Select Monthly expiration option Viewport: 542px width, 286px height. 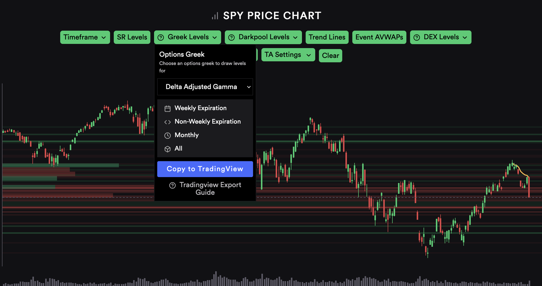(187, 135)
